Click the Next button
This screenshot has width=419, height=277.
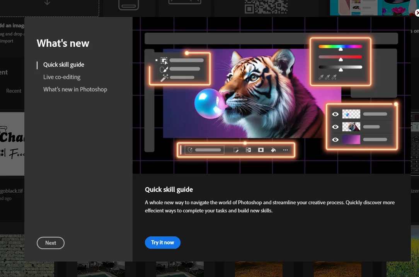pyautogui.click(x=51, y=243)
